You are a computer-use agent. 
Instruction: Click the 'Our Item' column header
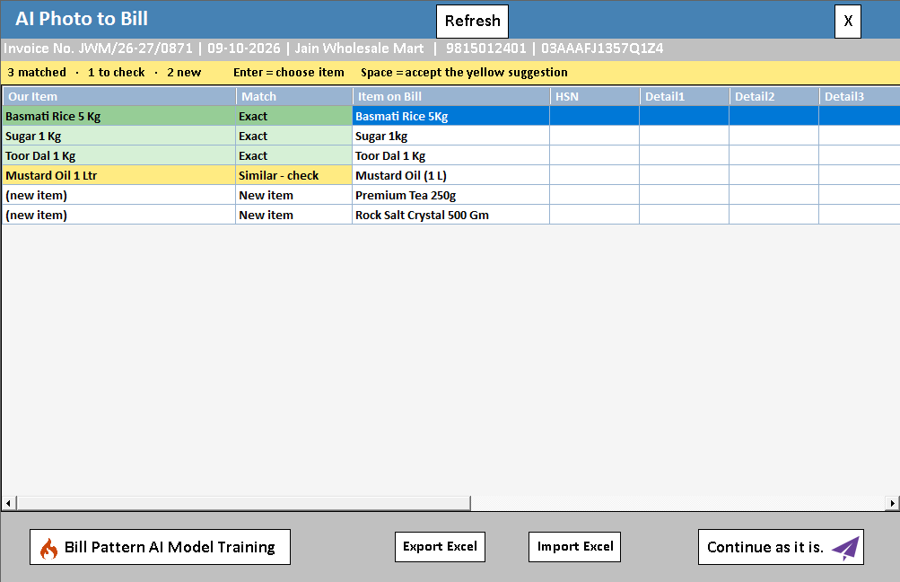pyautogui.click(x=118, y=96)
